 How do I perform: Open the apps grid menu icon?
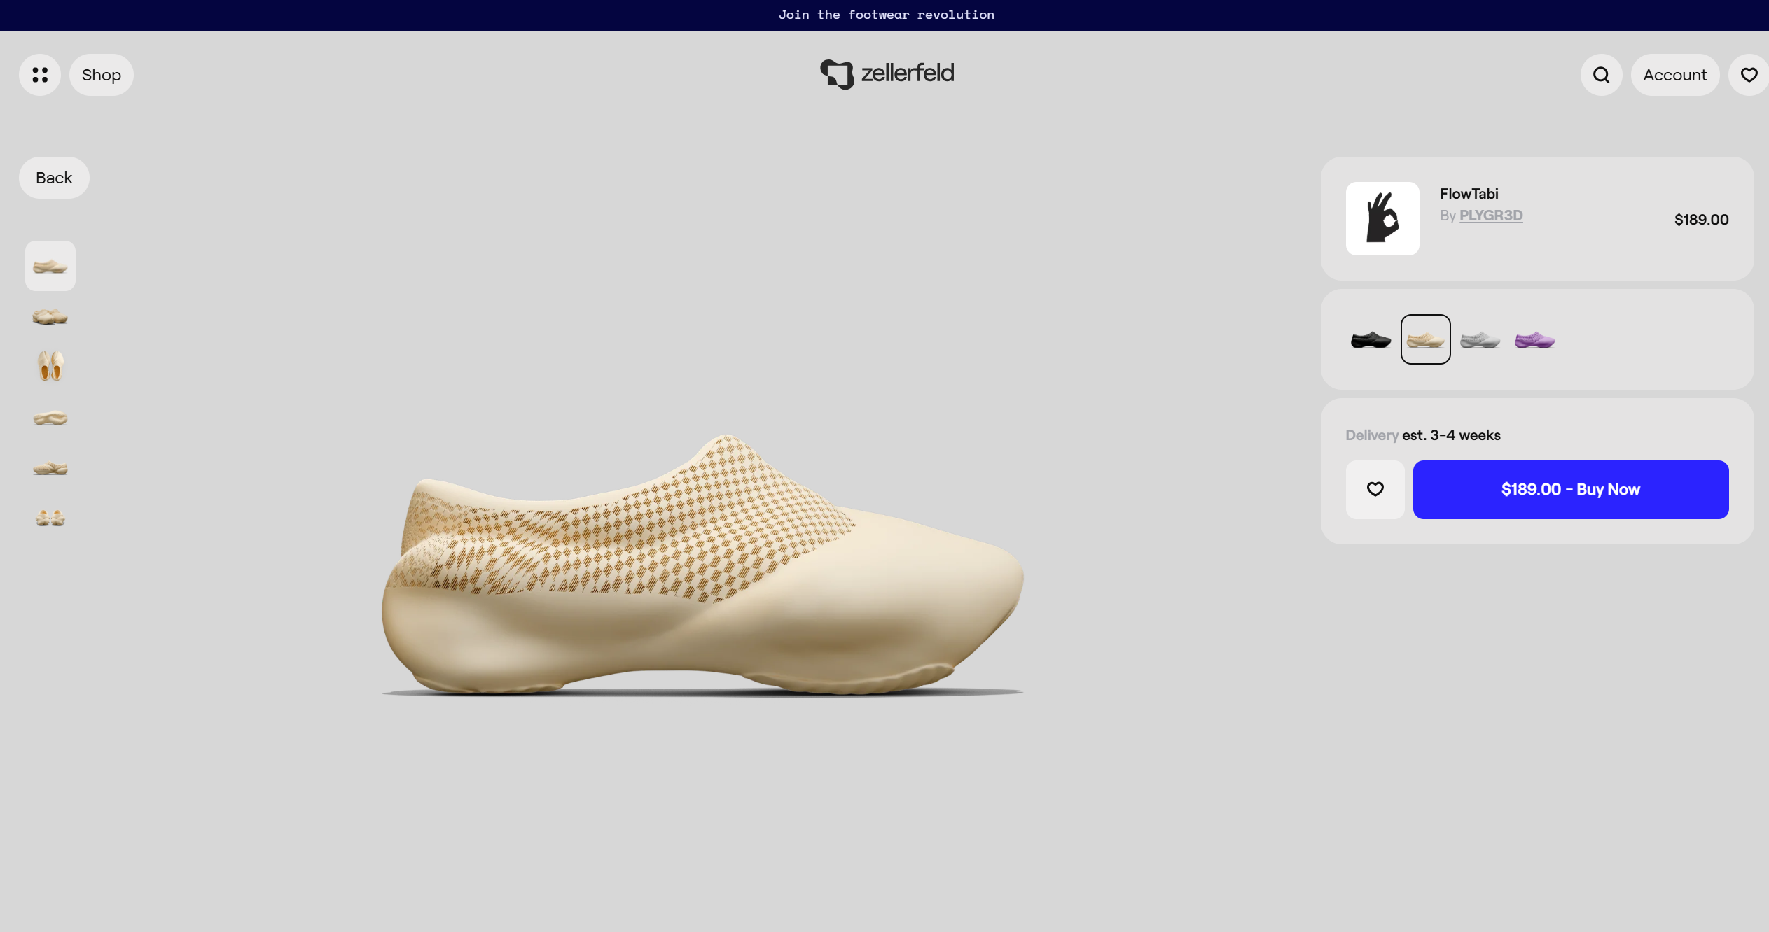click(39, 75)
